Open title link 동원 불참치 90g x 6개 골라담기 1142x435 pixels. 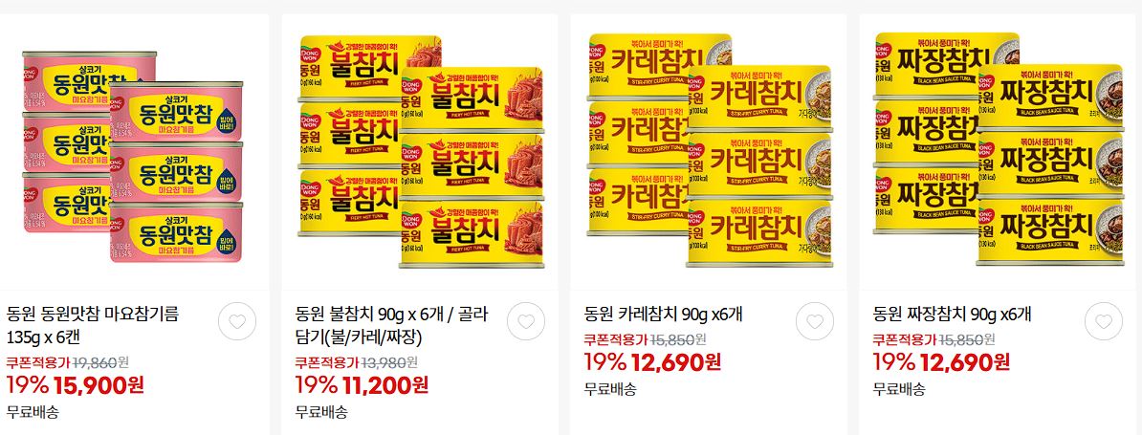coord(392,326)
